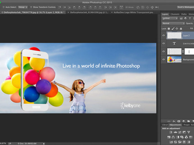Toggle lock all padlock icon
Viewport: 194px width, 145px height.
tap(181, 29)
